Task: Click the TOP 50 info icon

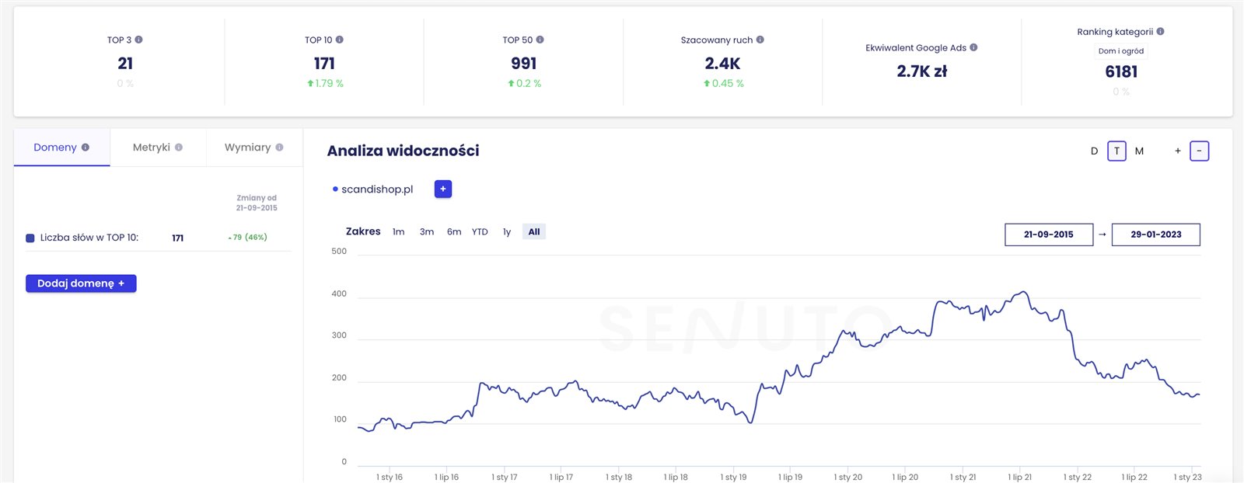Action: click(x=540, y=40)
